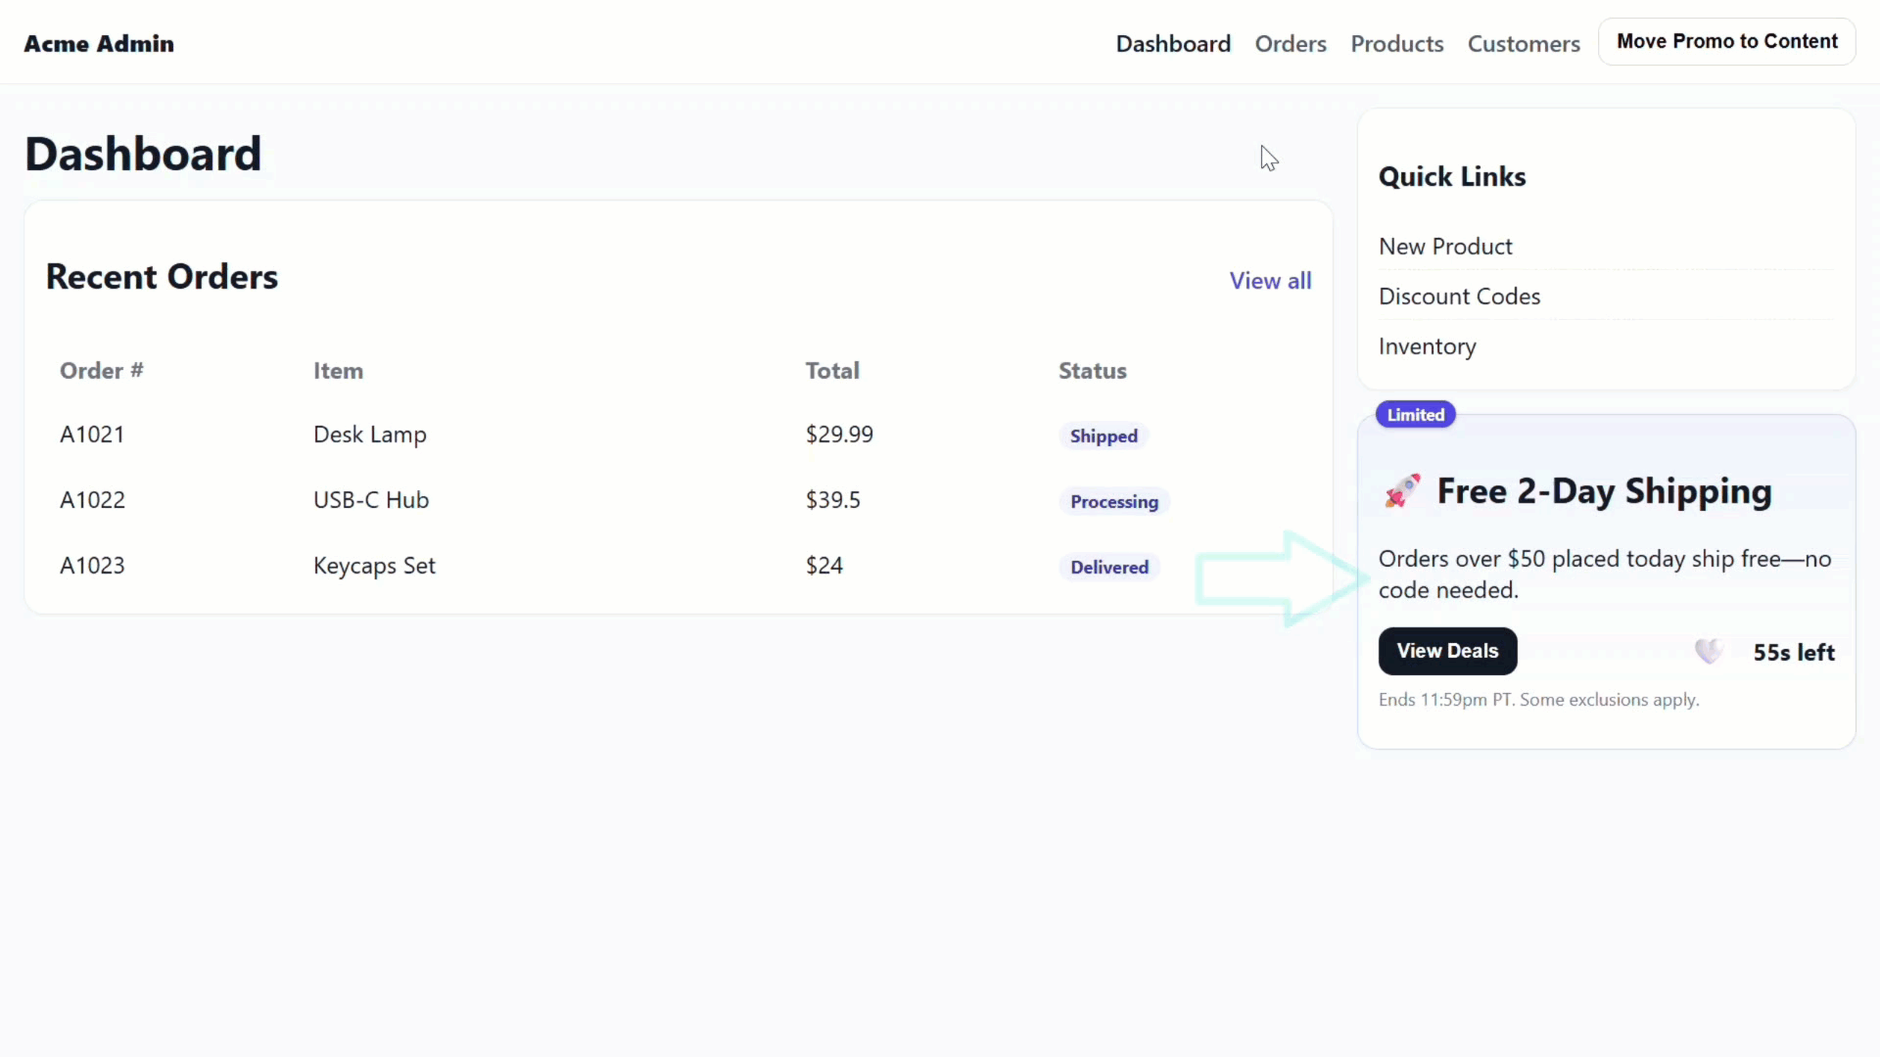1880x1057 pixels.
Task: Click the View Deals button
Action: [x=1447, y=652]
